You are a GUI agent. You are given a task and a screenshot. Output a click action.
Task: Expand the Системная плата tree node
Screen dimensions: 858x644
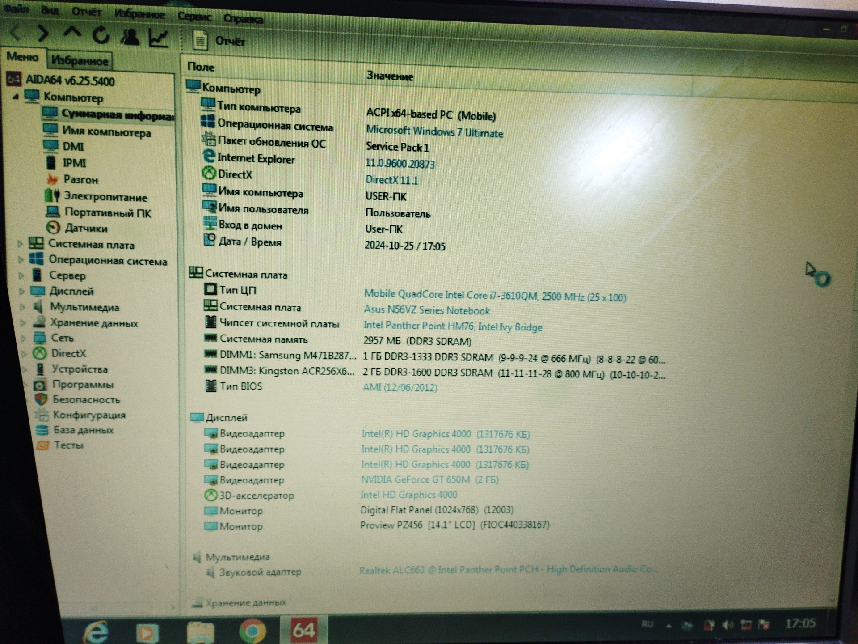(20, 244)
